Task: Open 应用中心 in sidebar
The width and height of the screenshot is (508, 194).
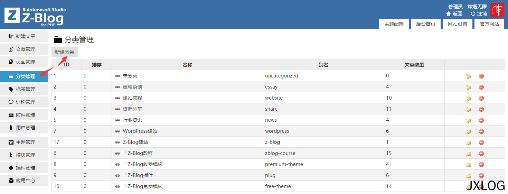Action: [x=24, y=181]
